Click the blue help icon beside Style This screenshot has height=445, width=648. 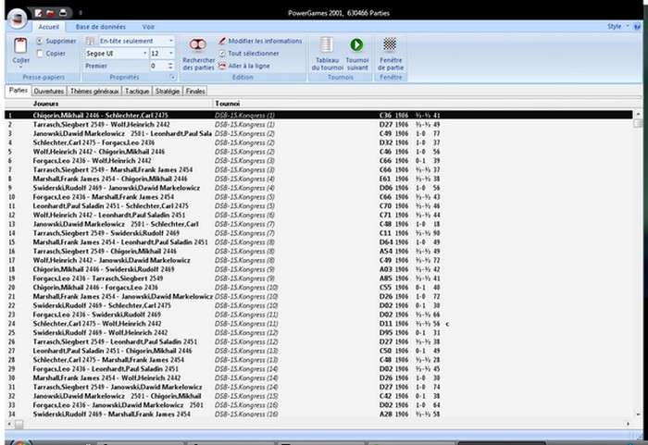[637, 27]
